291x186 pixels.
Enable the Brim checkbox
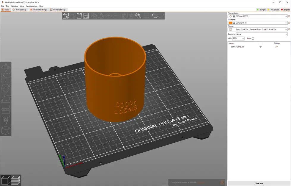click(253, 38)
